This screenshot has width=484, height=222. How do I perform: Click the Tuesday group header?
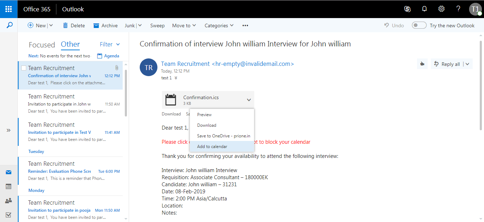click(36, 152)
